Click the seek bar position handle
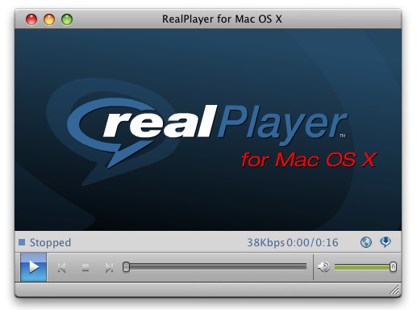This screenshot has height=310, width=417. tap(126, 267)
